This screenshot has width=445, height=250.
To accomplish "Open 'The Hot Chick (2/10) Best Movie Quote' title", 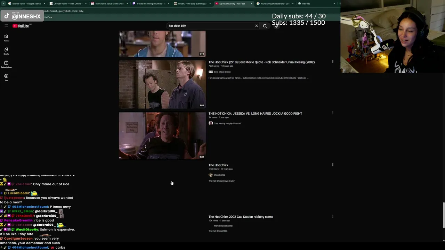I will pyautogui.click(x=261, y=62).
